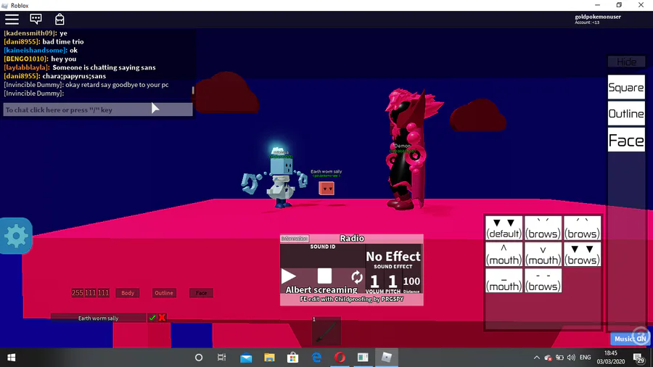
Task: Click the goldpokemonuser account name
Action: tap(598, 17)
